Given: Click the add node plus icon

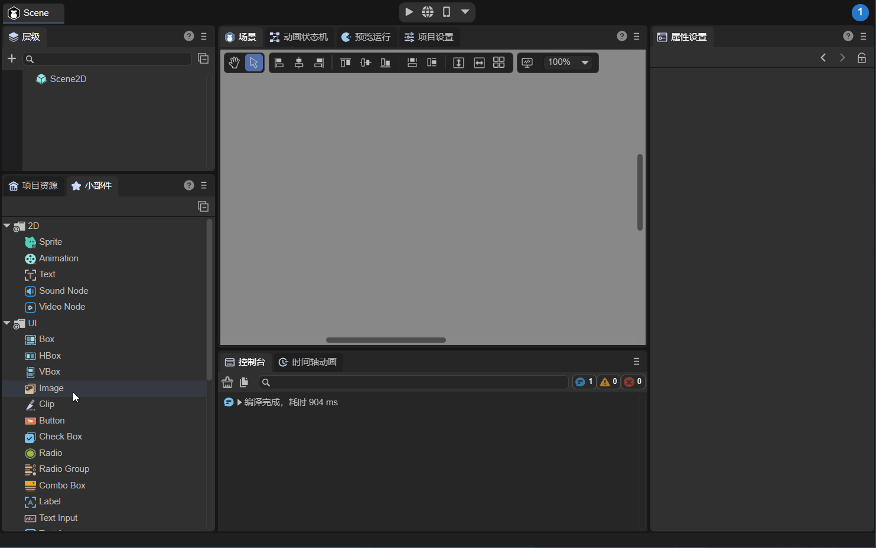Looking at the screenshot, I should (12, 58).
